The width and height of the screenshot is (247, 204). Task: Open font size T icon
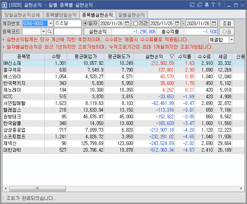click(213, 5)
